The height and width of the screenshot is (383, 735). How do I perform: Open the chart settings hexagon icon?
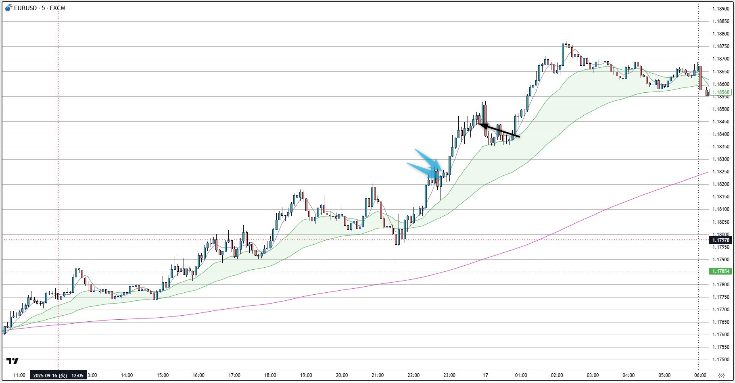[x=721, y=375]
